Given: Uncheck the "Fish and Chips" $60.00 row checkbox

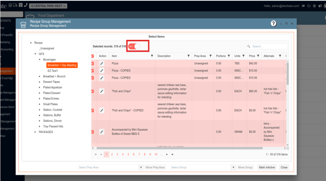Looking at the screenshot, I should coord(92,91).
